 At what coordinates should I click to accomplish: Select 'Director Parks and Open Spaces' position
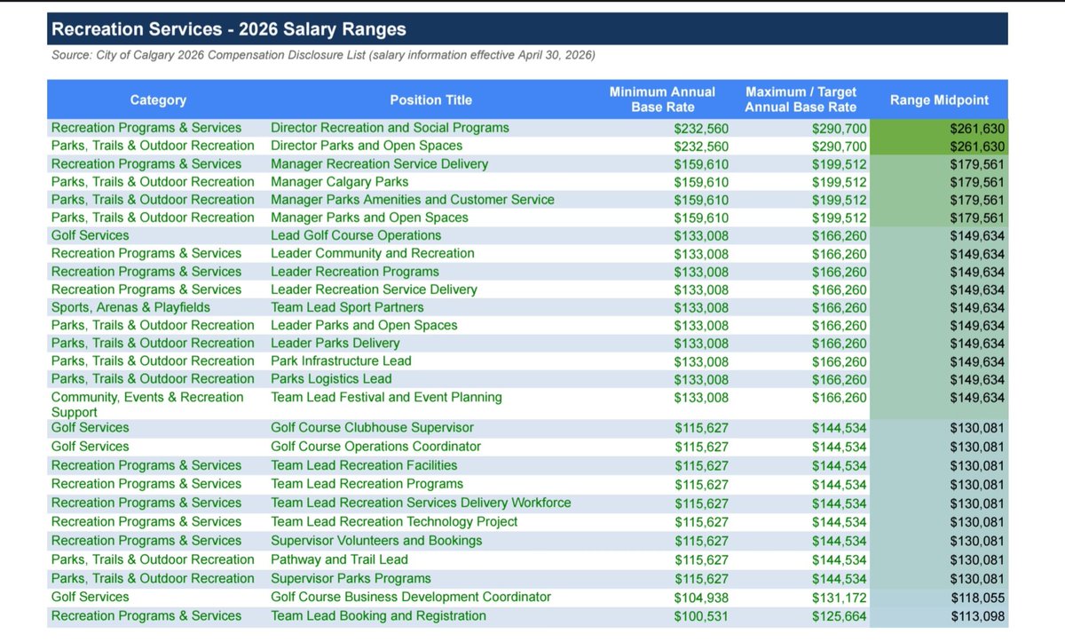point(367,146)
